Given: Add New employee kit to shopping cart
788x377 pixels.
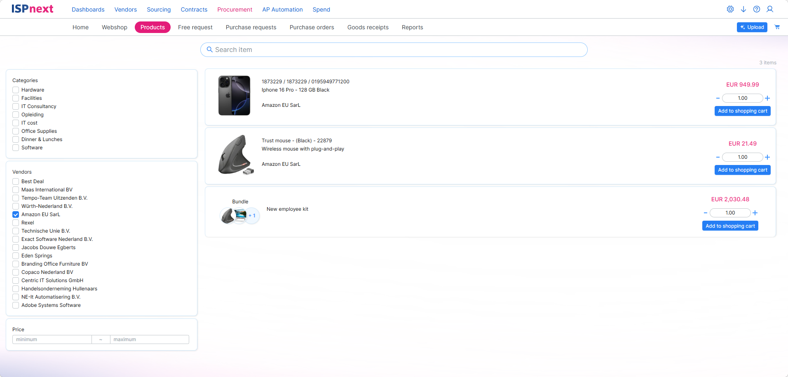Looking at the screenshot, I should (730, 226).
